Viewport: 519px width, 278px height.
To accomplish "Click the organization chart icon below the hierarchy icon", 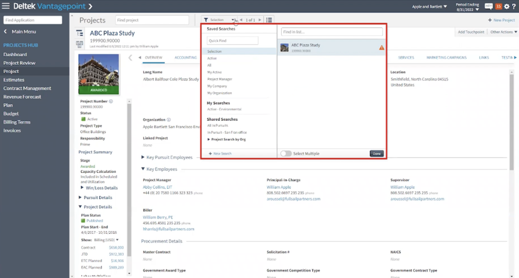I will click(x=79, y=44).
